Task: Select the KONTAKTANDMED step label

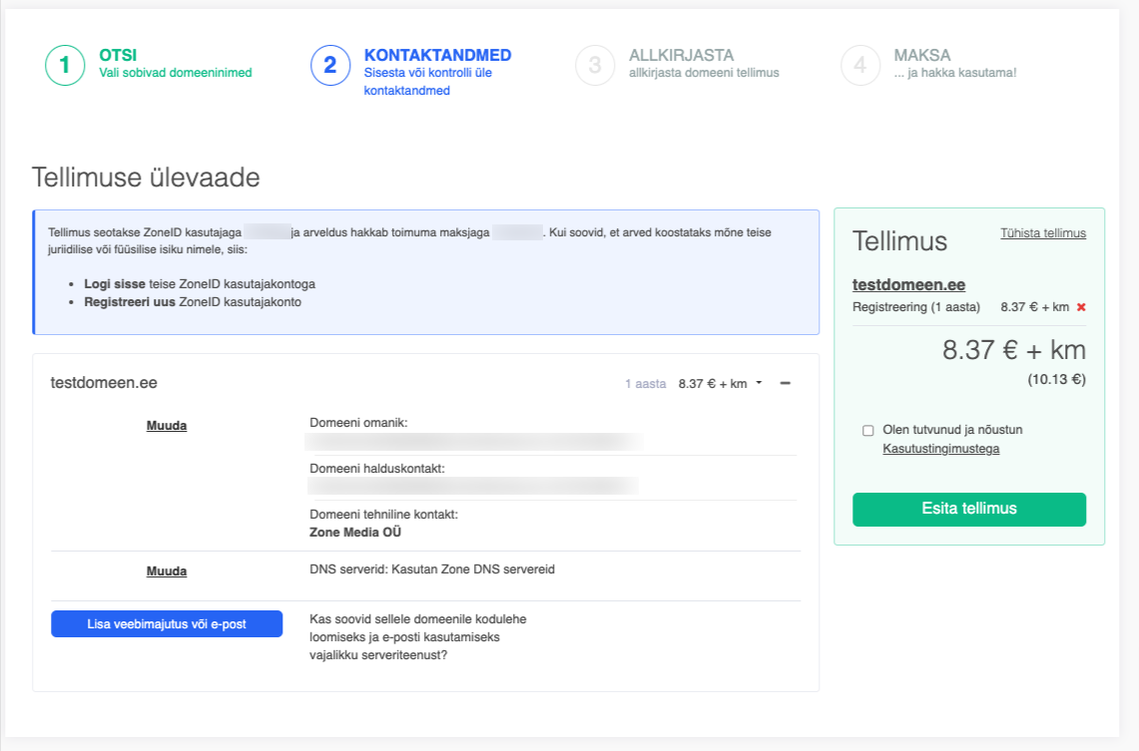Action: pos(437,56)
